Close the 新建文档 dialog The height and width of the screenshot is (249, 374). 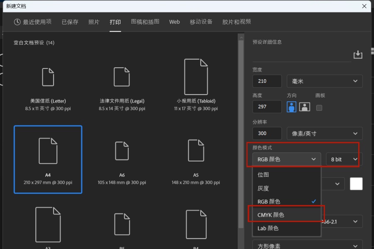[364, 6]
